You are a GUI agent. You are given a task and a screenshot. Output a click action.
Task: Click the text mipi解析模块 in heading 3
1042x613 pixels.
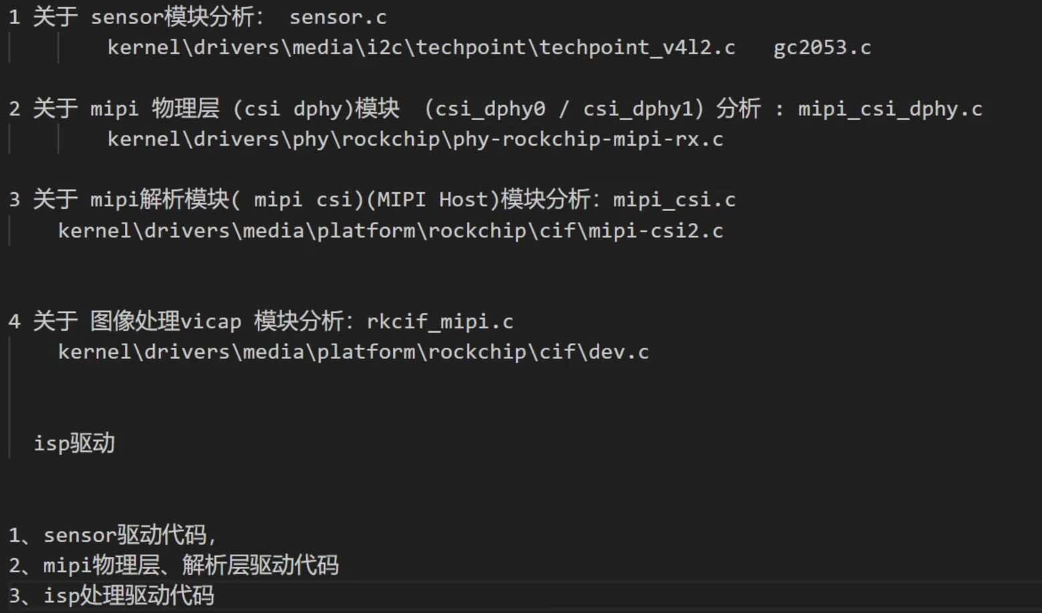point(160,200)
